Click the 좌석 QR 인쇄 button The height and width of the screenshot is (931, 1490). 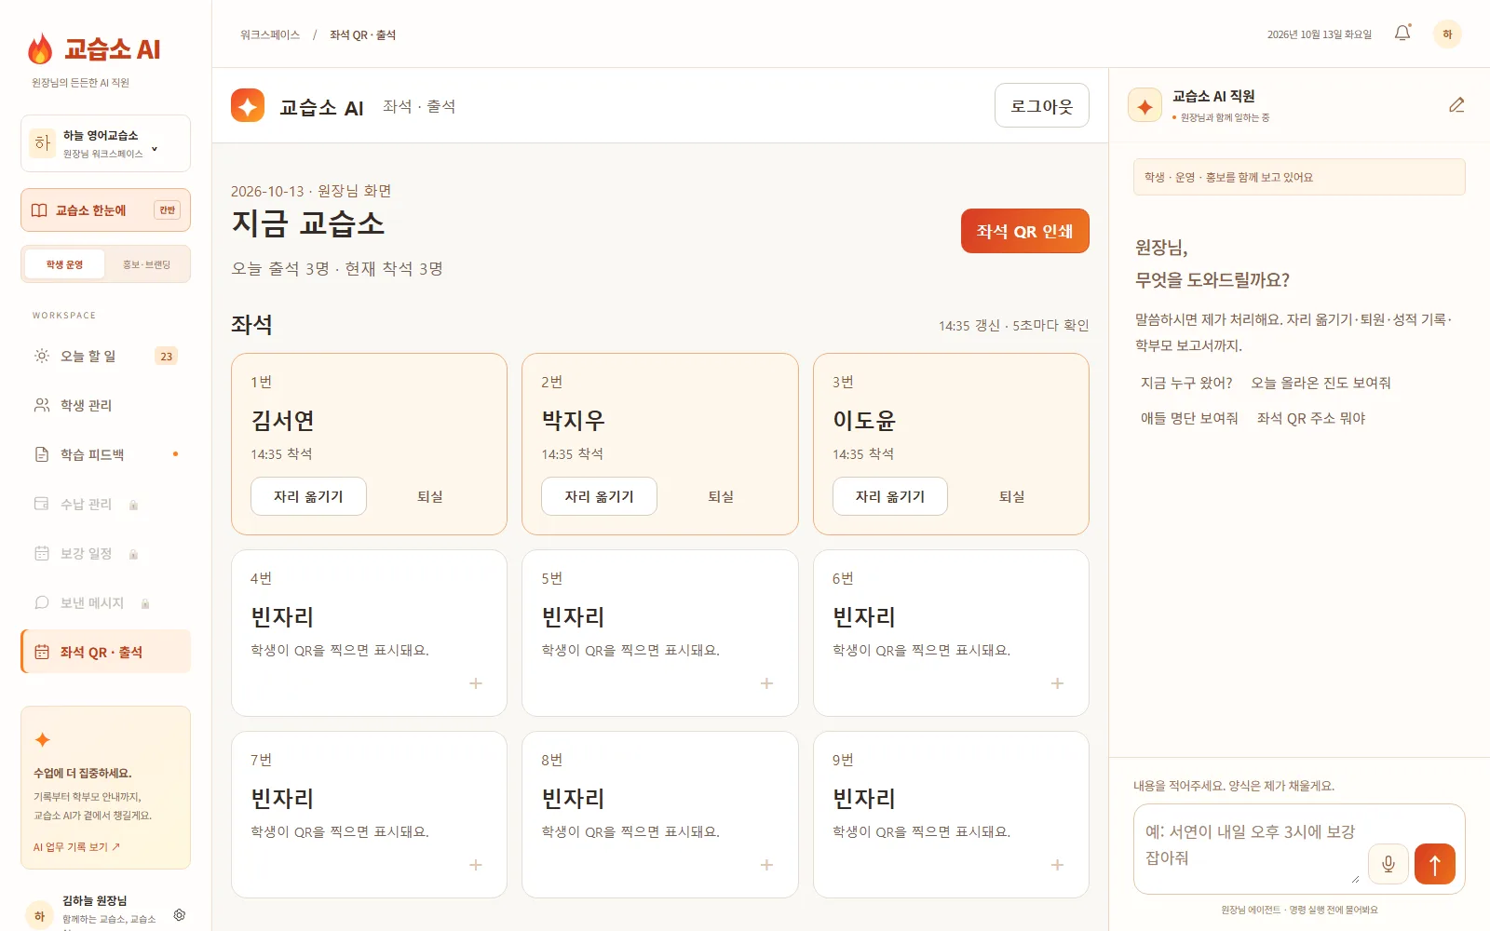pyautogui.click(x=1025, y=231)
